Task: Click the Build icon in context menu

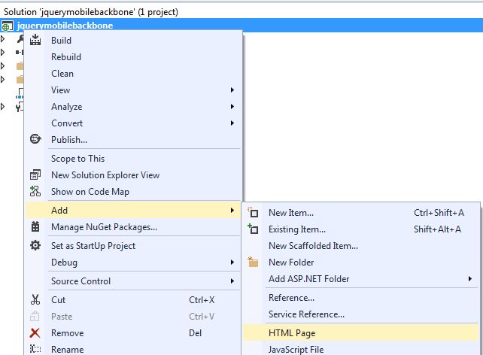Action: tap(35, 41)
